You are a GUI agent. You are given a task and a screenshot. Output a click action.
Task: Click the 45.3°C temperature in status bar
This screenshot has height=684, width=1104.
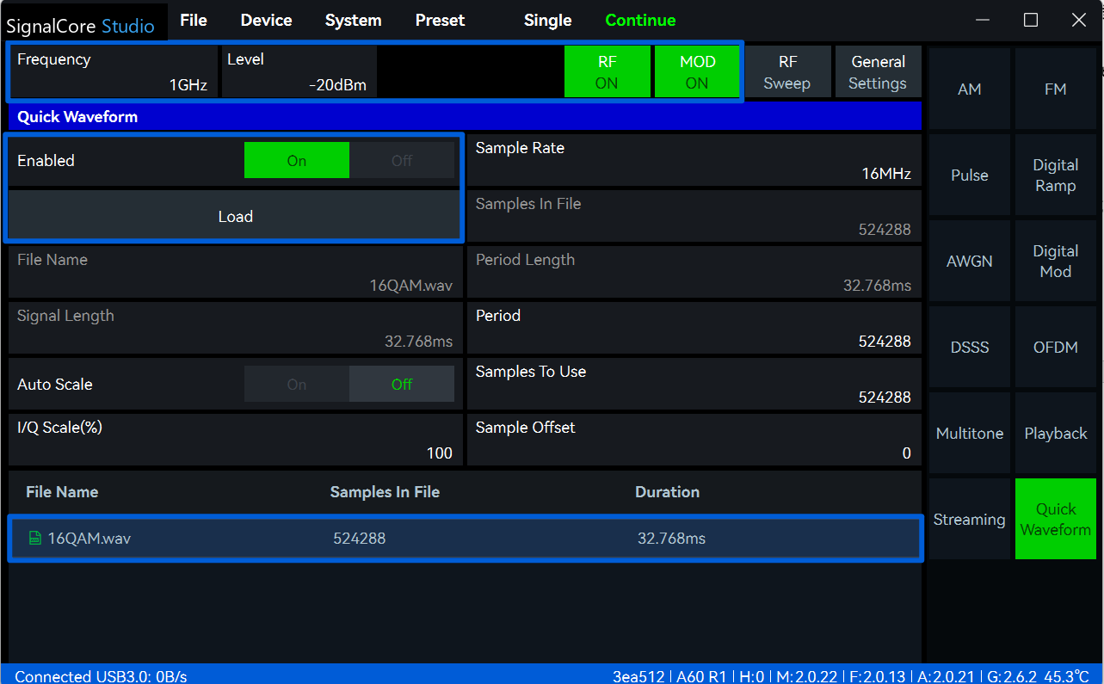click(1066, 676)
